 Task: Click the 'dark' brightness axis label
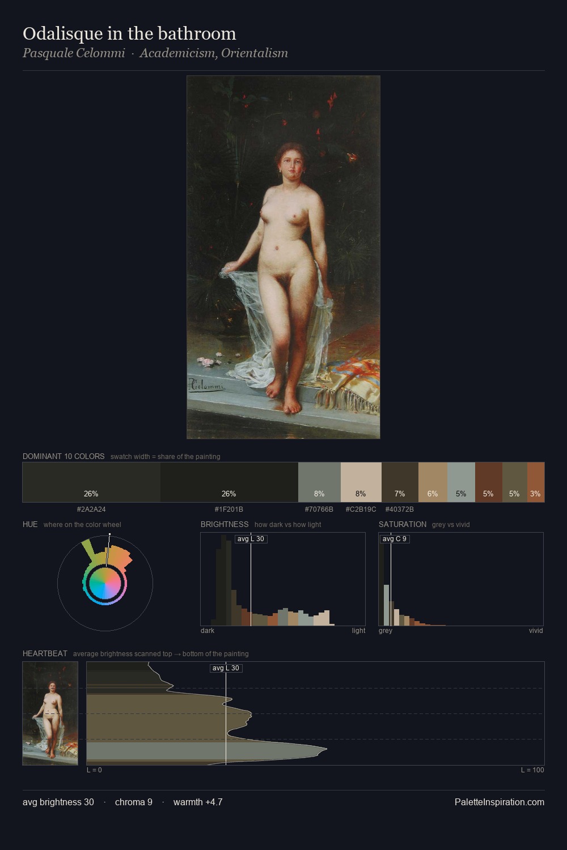click(208, 631)
